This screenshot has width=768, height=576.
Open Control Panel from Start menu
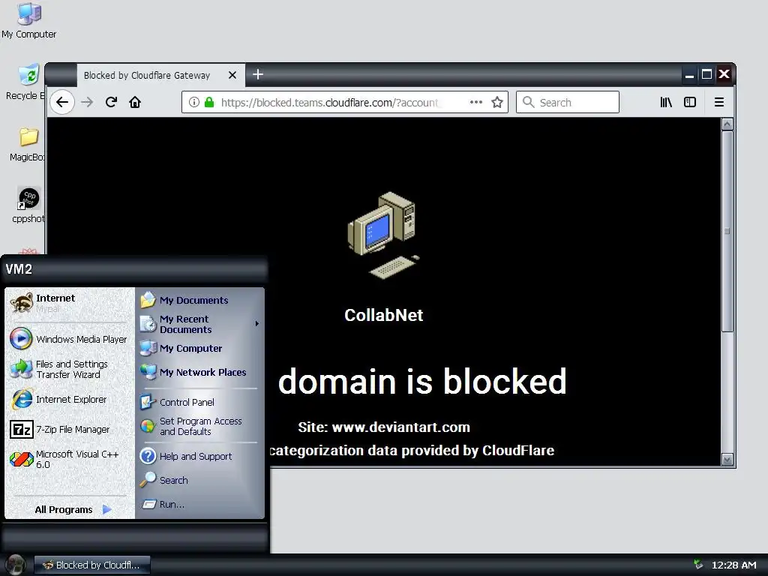click(199, 402)
